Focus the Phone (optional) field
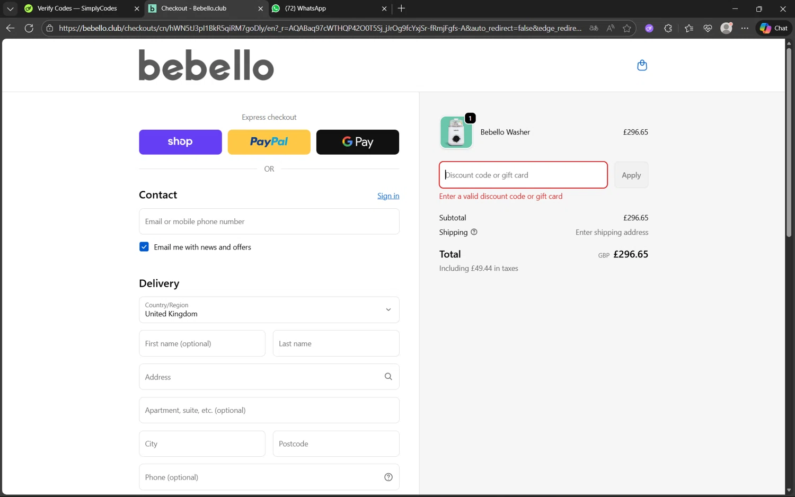Screen dimensions: 795x497 click(269, 477)
